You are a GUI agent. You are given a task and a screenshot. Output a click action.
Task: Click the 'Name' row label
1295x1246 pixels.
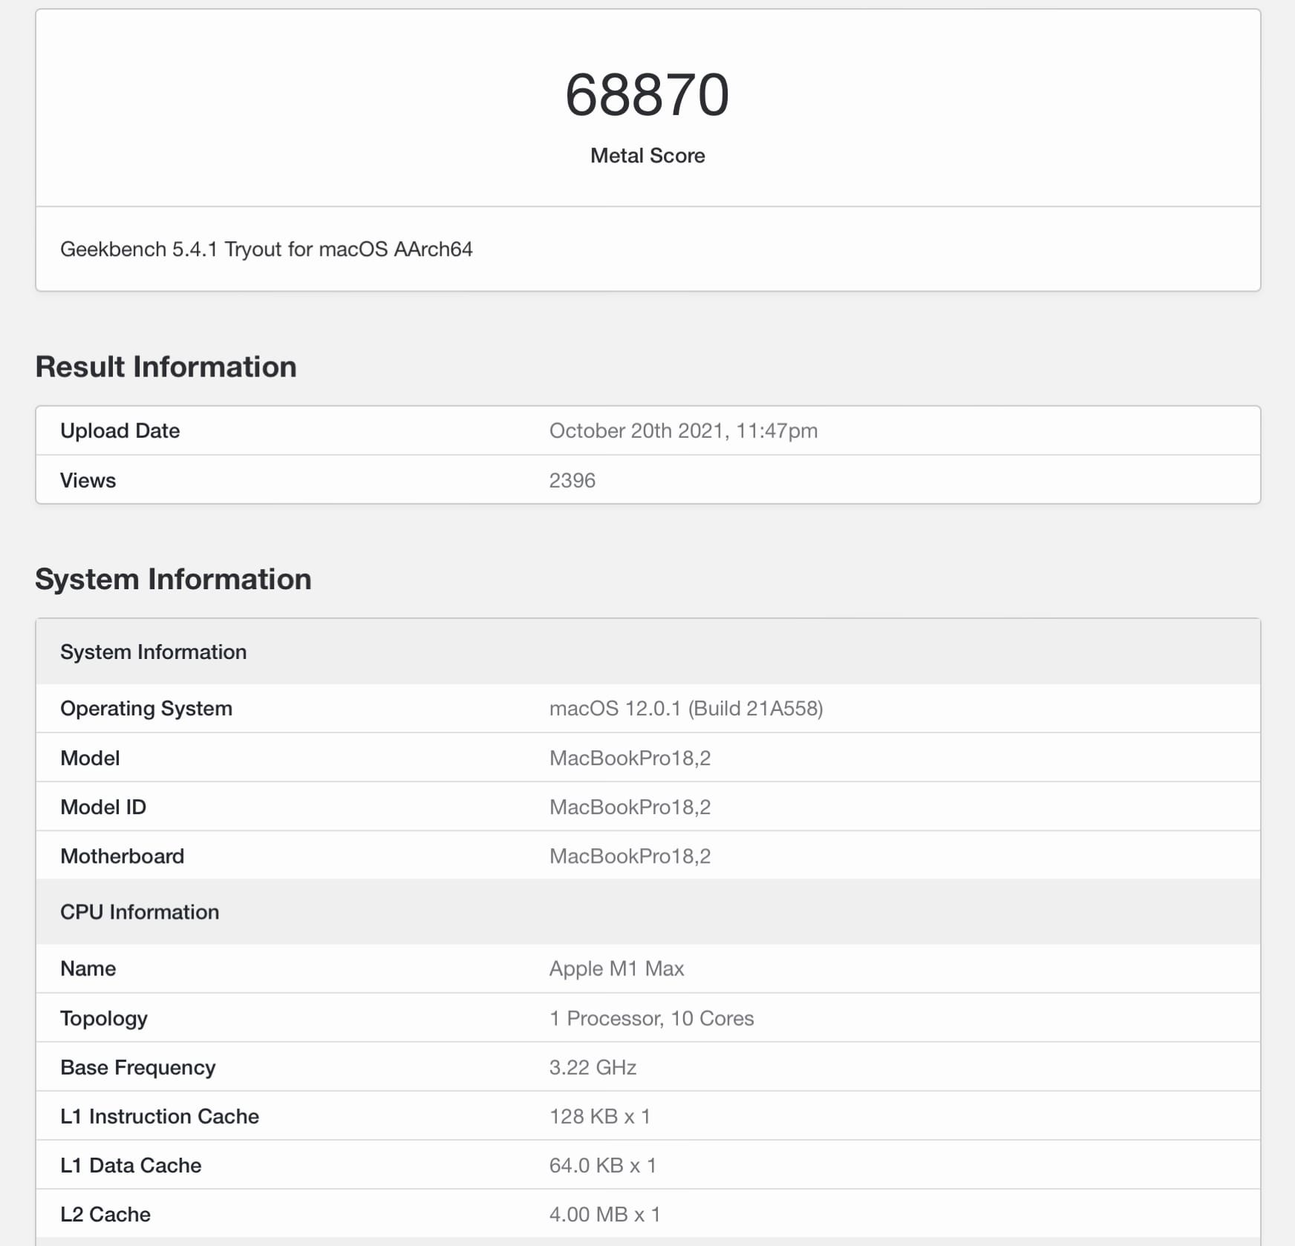[88, 968]
